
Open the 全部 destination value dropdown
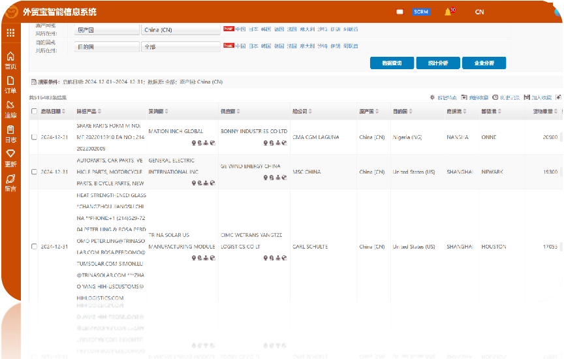(180, 47)
